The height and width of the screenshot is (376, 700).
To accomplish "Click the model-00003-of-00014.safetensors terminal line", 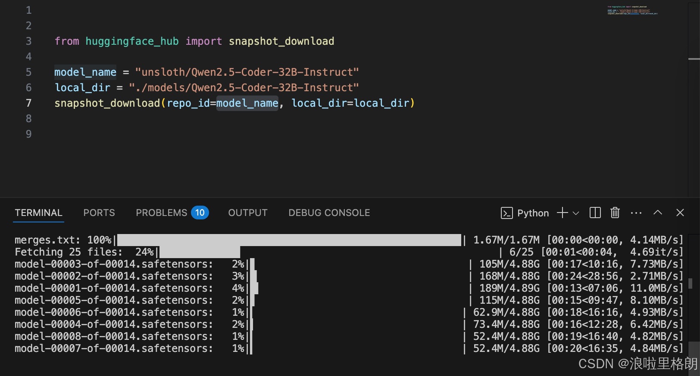I will 349,264.
